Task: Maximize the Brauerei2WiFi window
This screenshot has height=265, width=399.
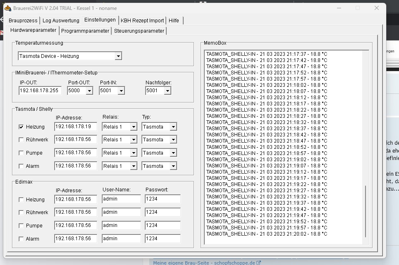Action: tap(358, 8)
